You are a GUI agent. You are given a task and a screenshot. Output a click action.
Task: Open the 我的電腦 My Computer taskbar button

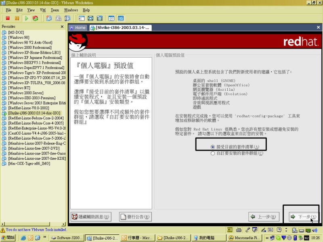pyautogui.click(x=209, y=238)
